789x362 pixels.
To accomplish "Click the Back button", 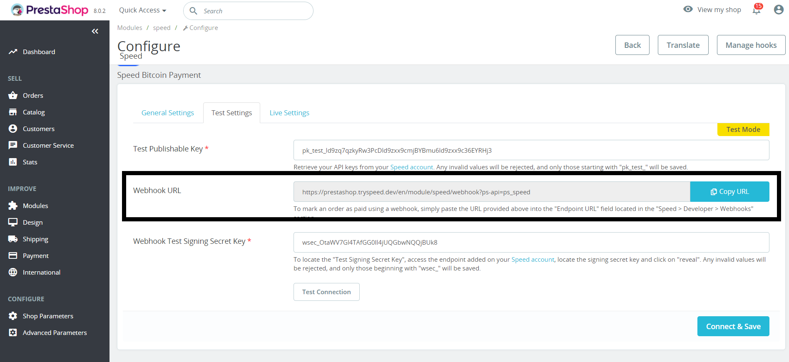I will pyautogui.click(x=632, y=45).
